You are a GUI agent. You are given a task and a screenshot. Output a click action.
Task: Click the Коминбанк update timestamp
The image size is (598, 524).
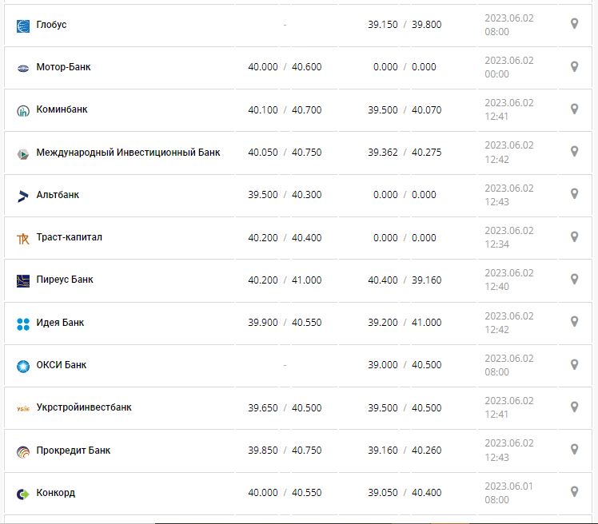[508, 109]
